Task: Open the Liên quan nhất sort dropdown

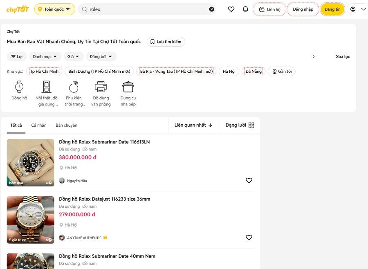Action: (193, 125)
